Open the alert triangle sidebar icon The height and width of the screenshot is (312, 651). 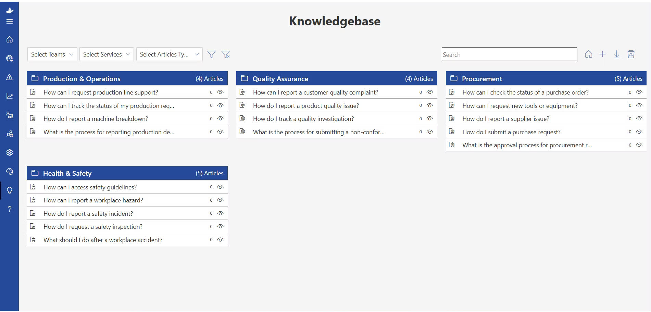(10, 77)
